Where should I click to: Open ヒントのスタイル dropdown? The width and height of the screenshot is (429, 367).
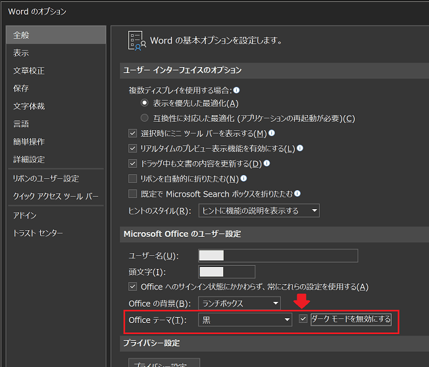click(259, 210)
